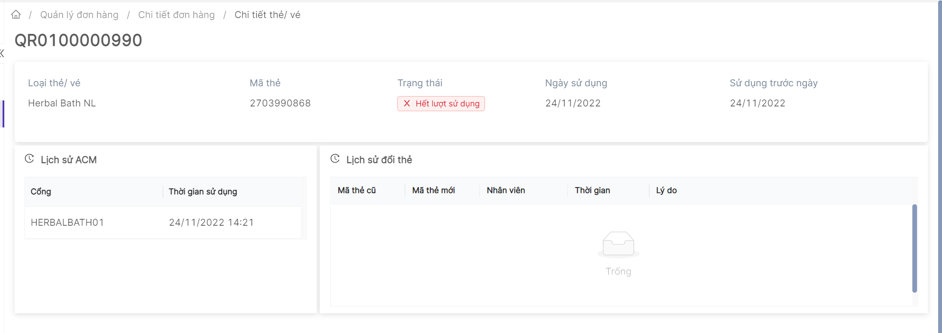Click the Nhân viên column header
The width and height of the screenshot is (942, 333).
tap(506, 190)
